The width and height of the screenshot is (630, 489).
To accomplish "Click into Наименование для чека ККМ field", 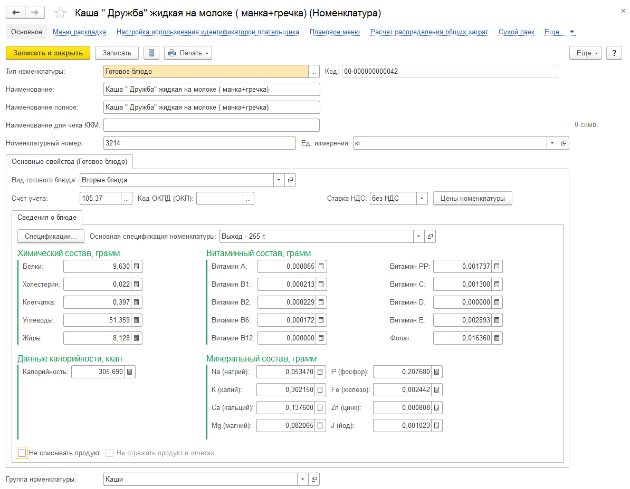I will [212, 125].
